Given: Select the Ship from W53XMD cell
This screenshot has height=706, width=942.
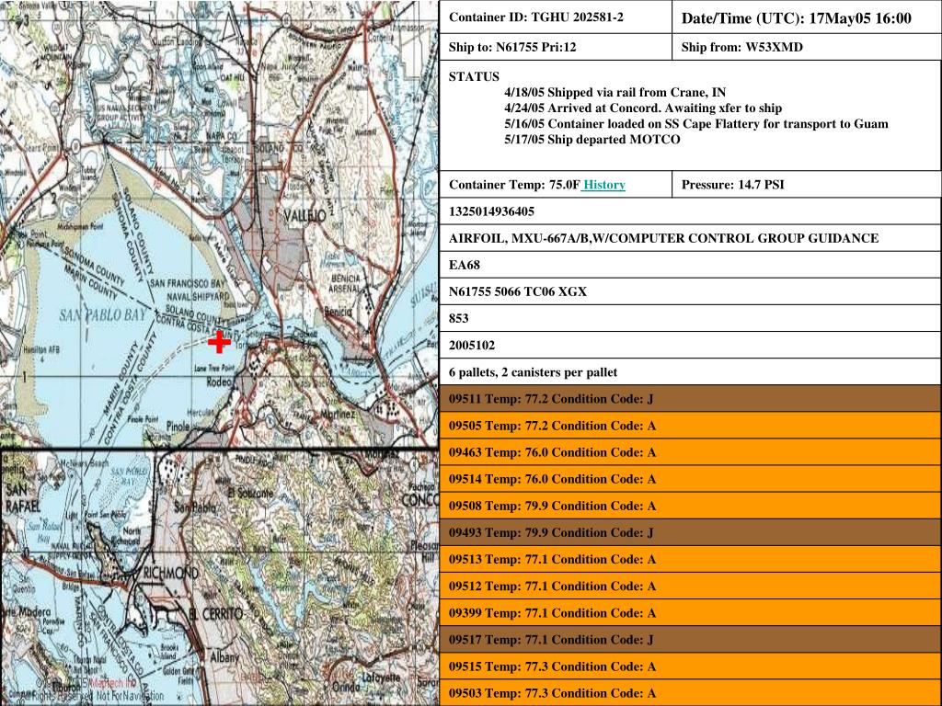Looking at the screenshot, I should 807,47.
